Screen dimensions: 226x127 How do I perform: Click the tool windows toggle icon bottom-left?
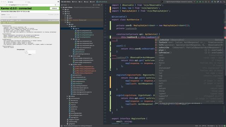(x=61, y=126)
